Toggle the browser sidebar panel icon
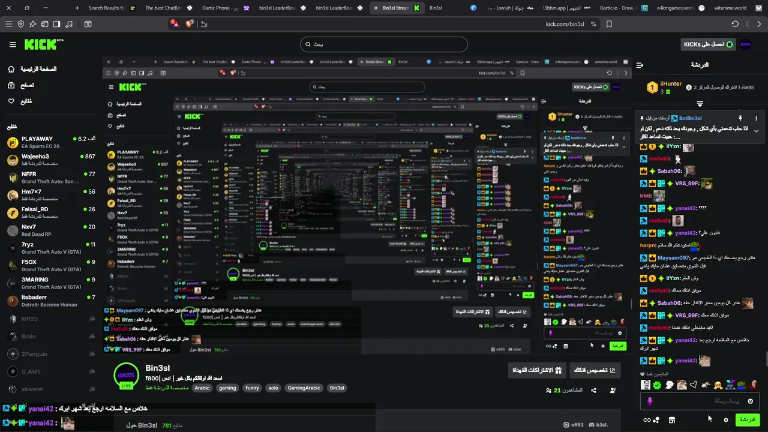The height and width of the screenshot is (432, 768). tap(56, 24)
